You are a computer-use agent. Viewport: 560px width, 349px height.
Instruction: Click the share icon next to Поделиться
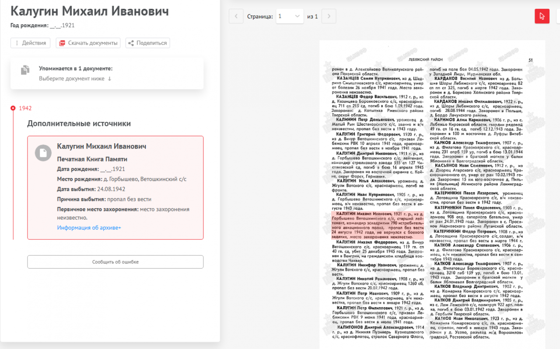[x=131, y=43]
